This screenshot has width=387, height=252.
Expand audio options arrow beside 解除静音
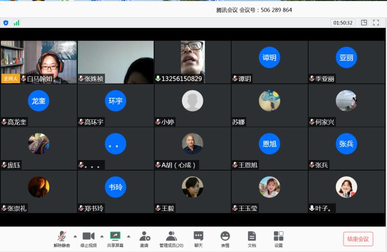[x=75, y=236]
